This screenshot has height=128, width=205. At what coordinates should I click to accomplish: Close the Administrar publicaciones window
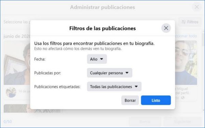[197, 7]
